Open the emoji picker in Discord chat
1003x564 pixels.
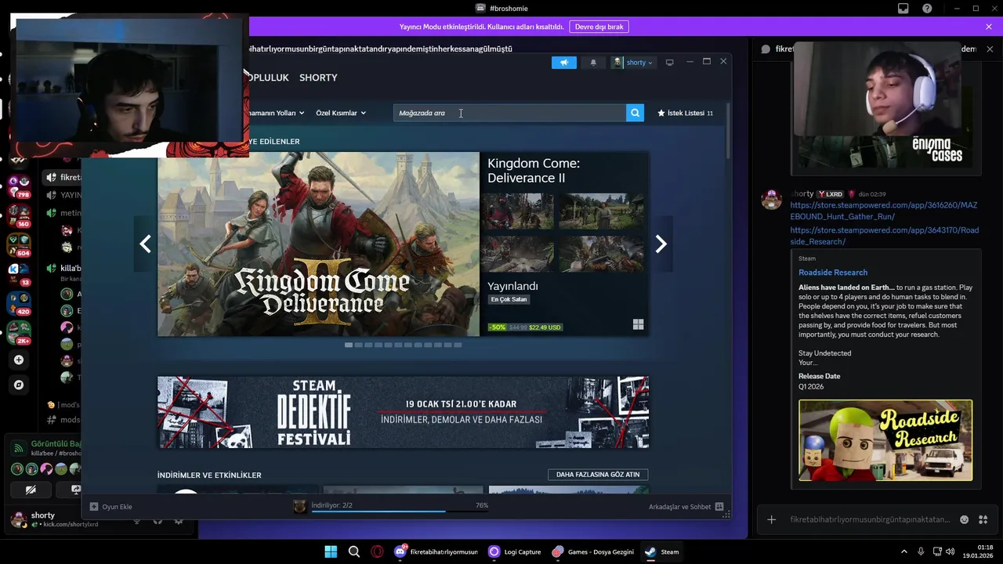point(964,519)
